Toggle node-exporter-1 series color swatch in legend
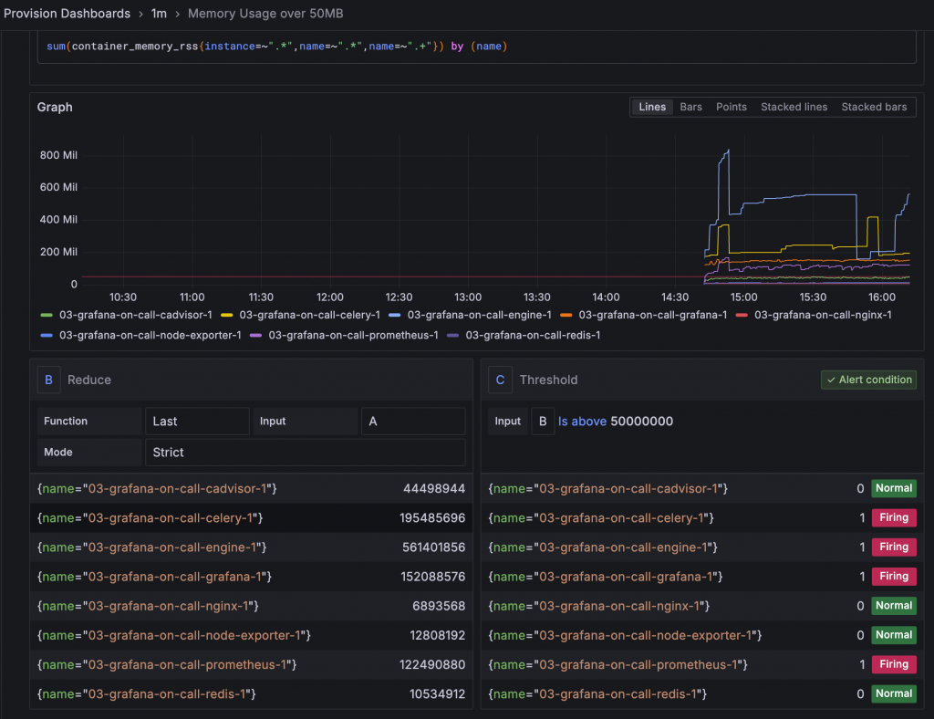 point(47,336)
